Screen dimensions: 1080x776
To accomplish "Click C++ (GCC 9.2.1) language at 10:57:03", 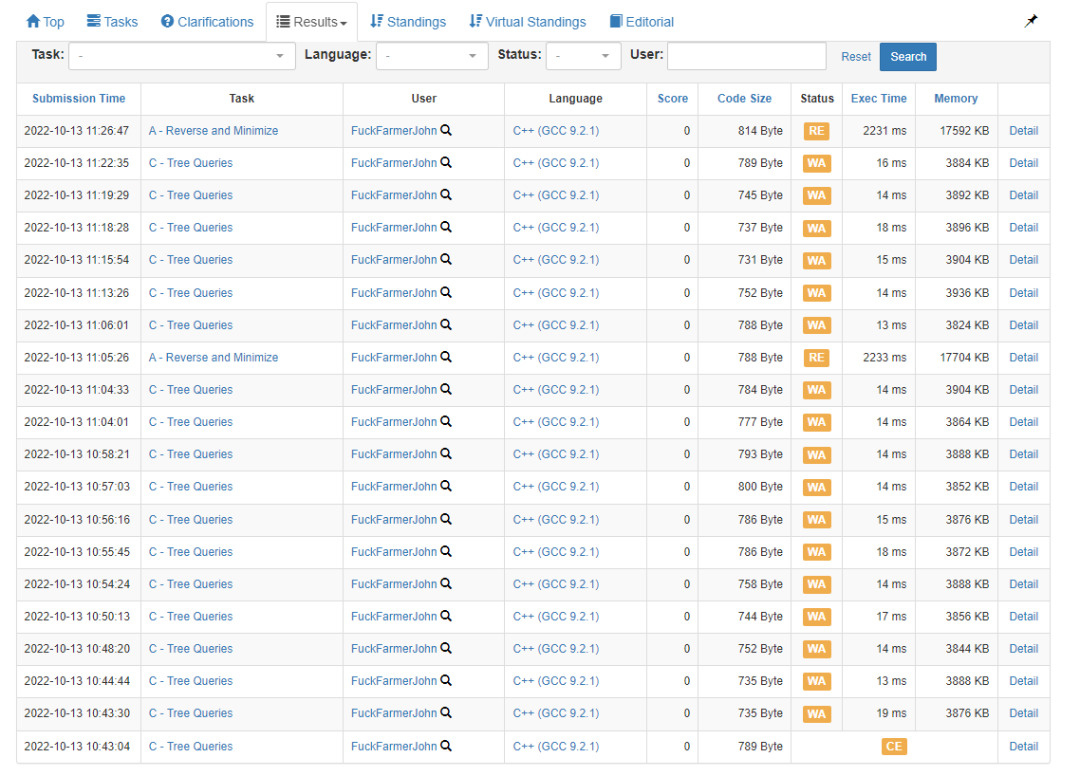I will (556, 487).
